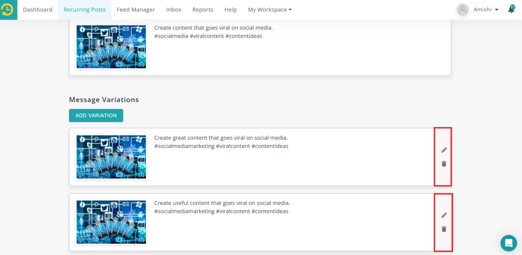Open the Amishi account dropdown
522x255 pixels.
pos(486,10)
